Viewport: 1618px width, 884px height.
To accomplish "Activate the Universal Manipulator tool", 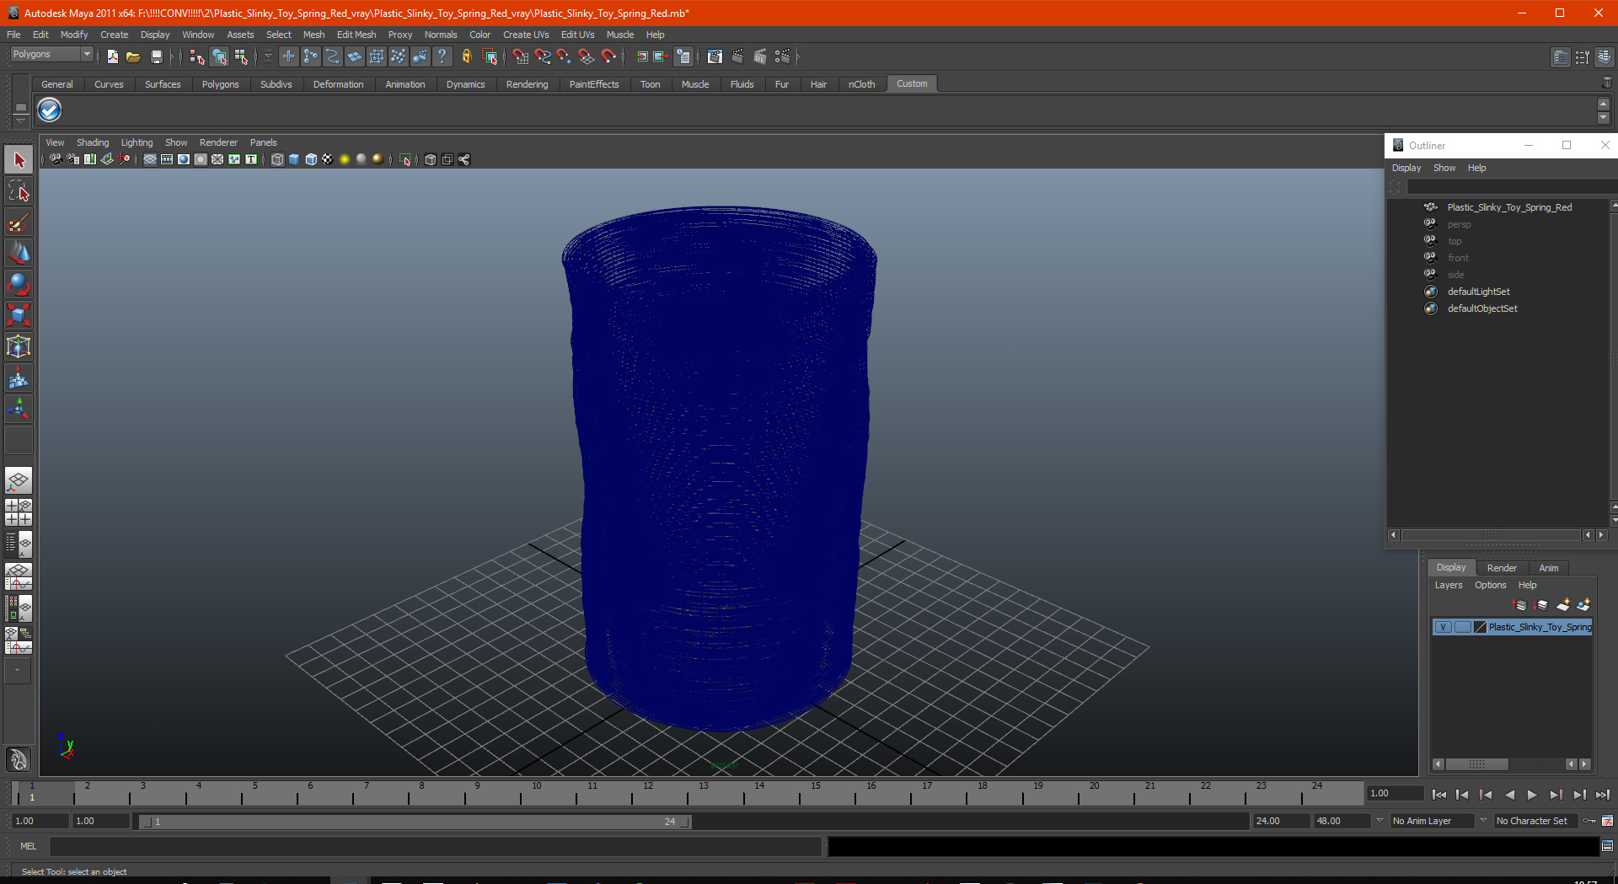I will point(19,347).
